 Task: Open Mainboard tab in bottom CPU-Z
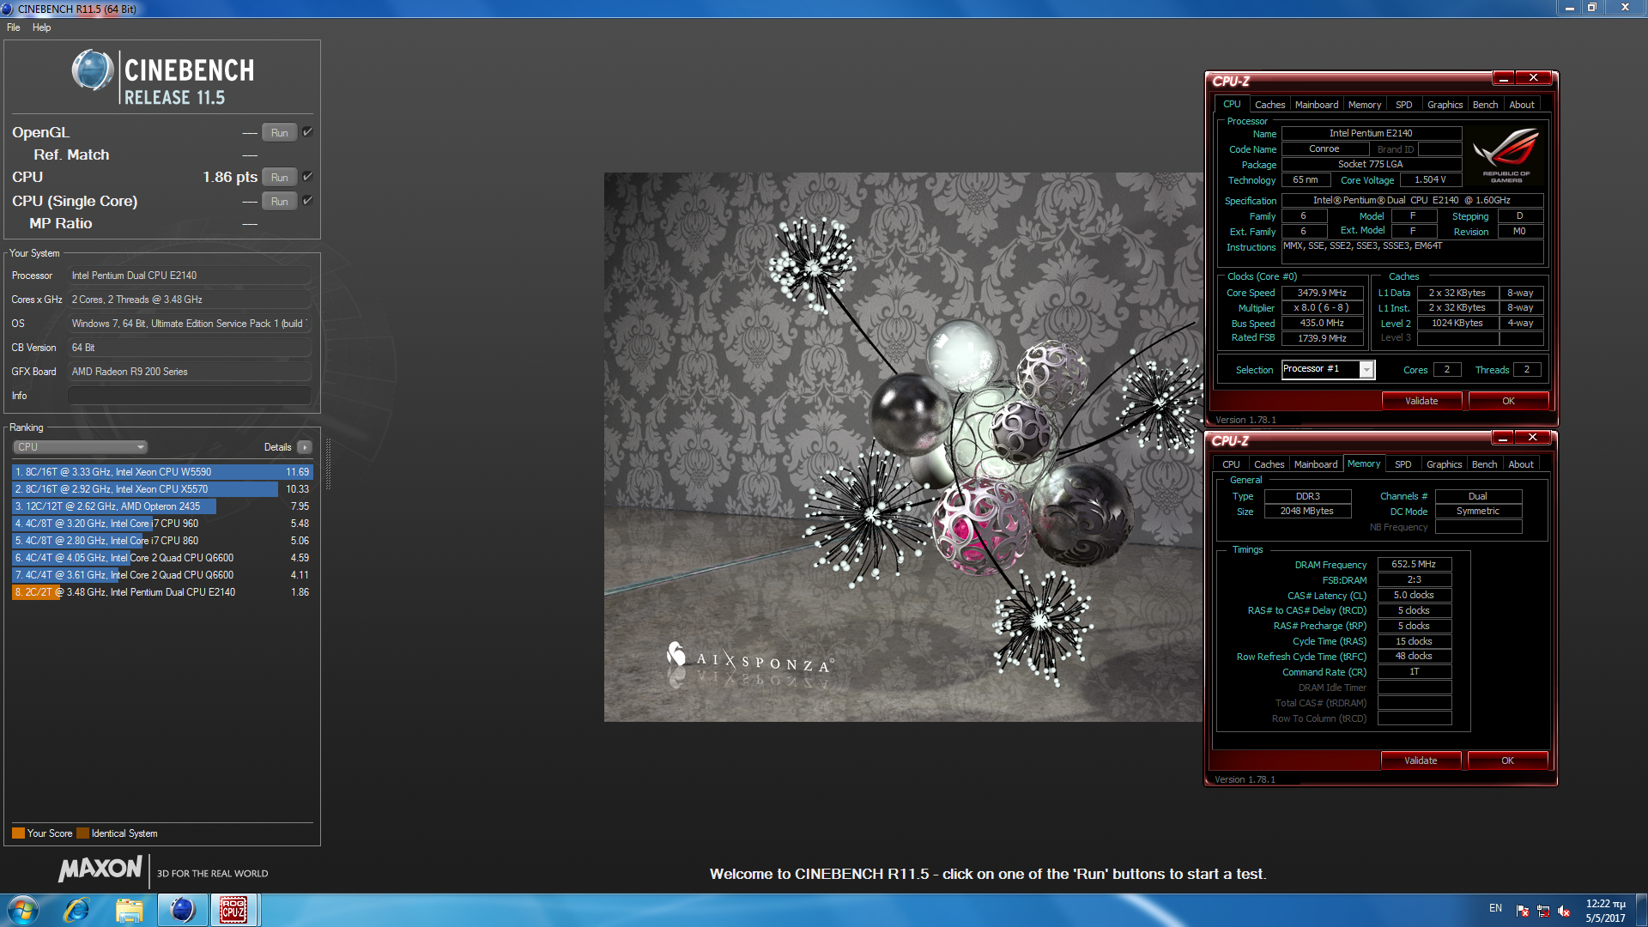(x=1315, y=464)
